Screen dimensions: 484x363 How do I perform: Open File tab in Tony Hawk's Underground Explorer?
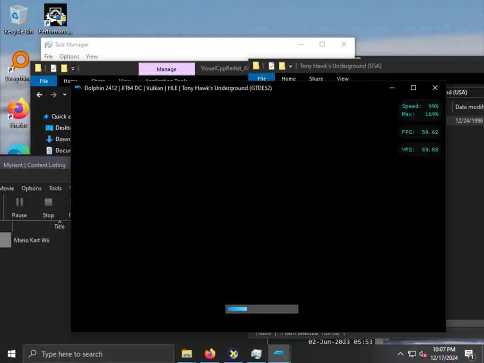click(x=261, y=78)
